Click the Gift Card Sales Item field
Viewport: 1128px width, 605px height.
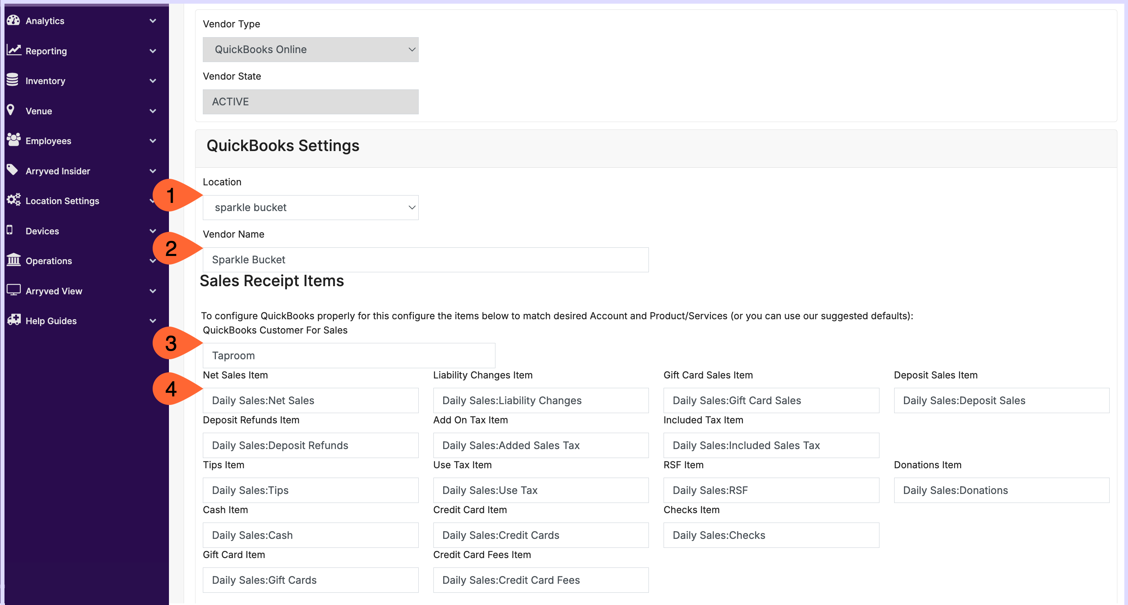click(771, 400)
